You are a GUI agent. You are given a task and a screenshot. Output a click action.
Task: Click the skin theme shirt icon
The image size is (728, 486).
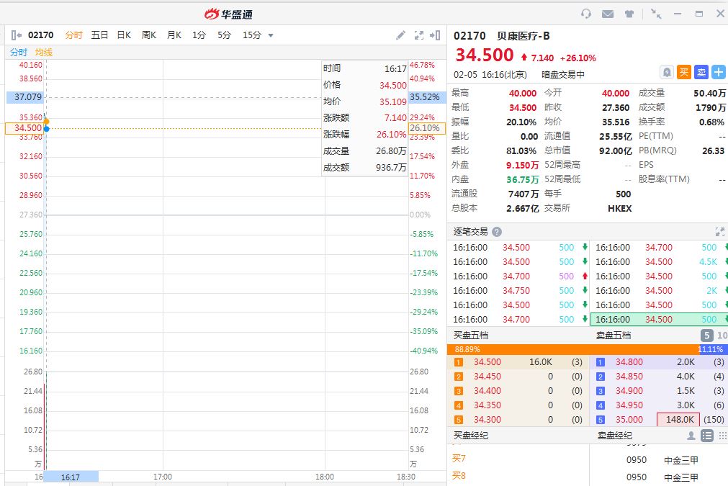coord(629,14)
